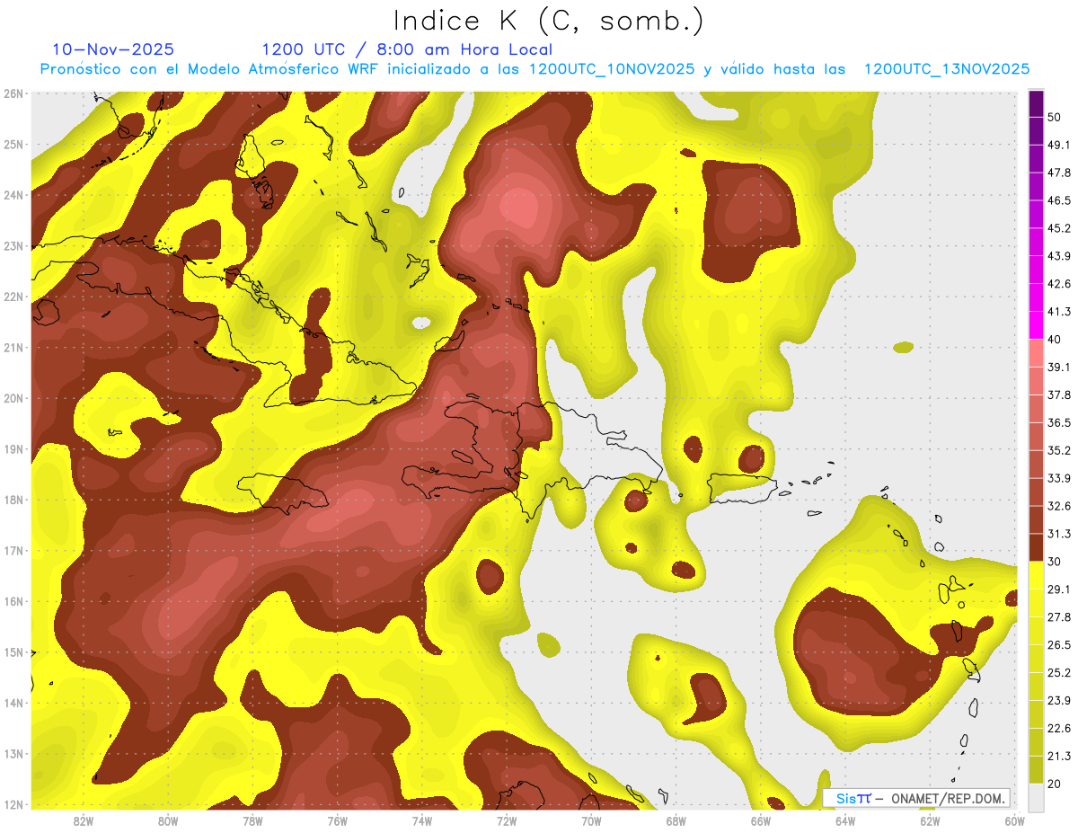The height and width of the screenshot is (833, 1078).
Task: Click the '17N' latitude label
Action: pos(13,551)
